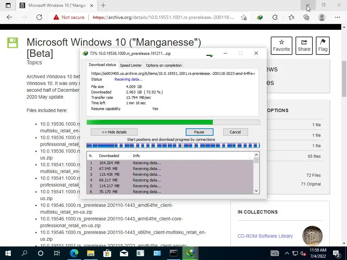The width and height of the screenshot is (347, 260).
Task: Open the IDM extension icon in toolbar
Action: (260, 17)
